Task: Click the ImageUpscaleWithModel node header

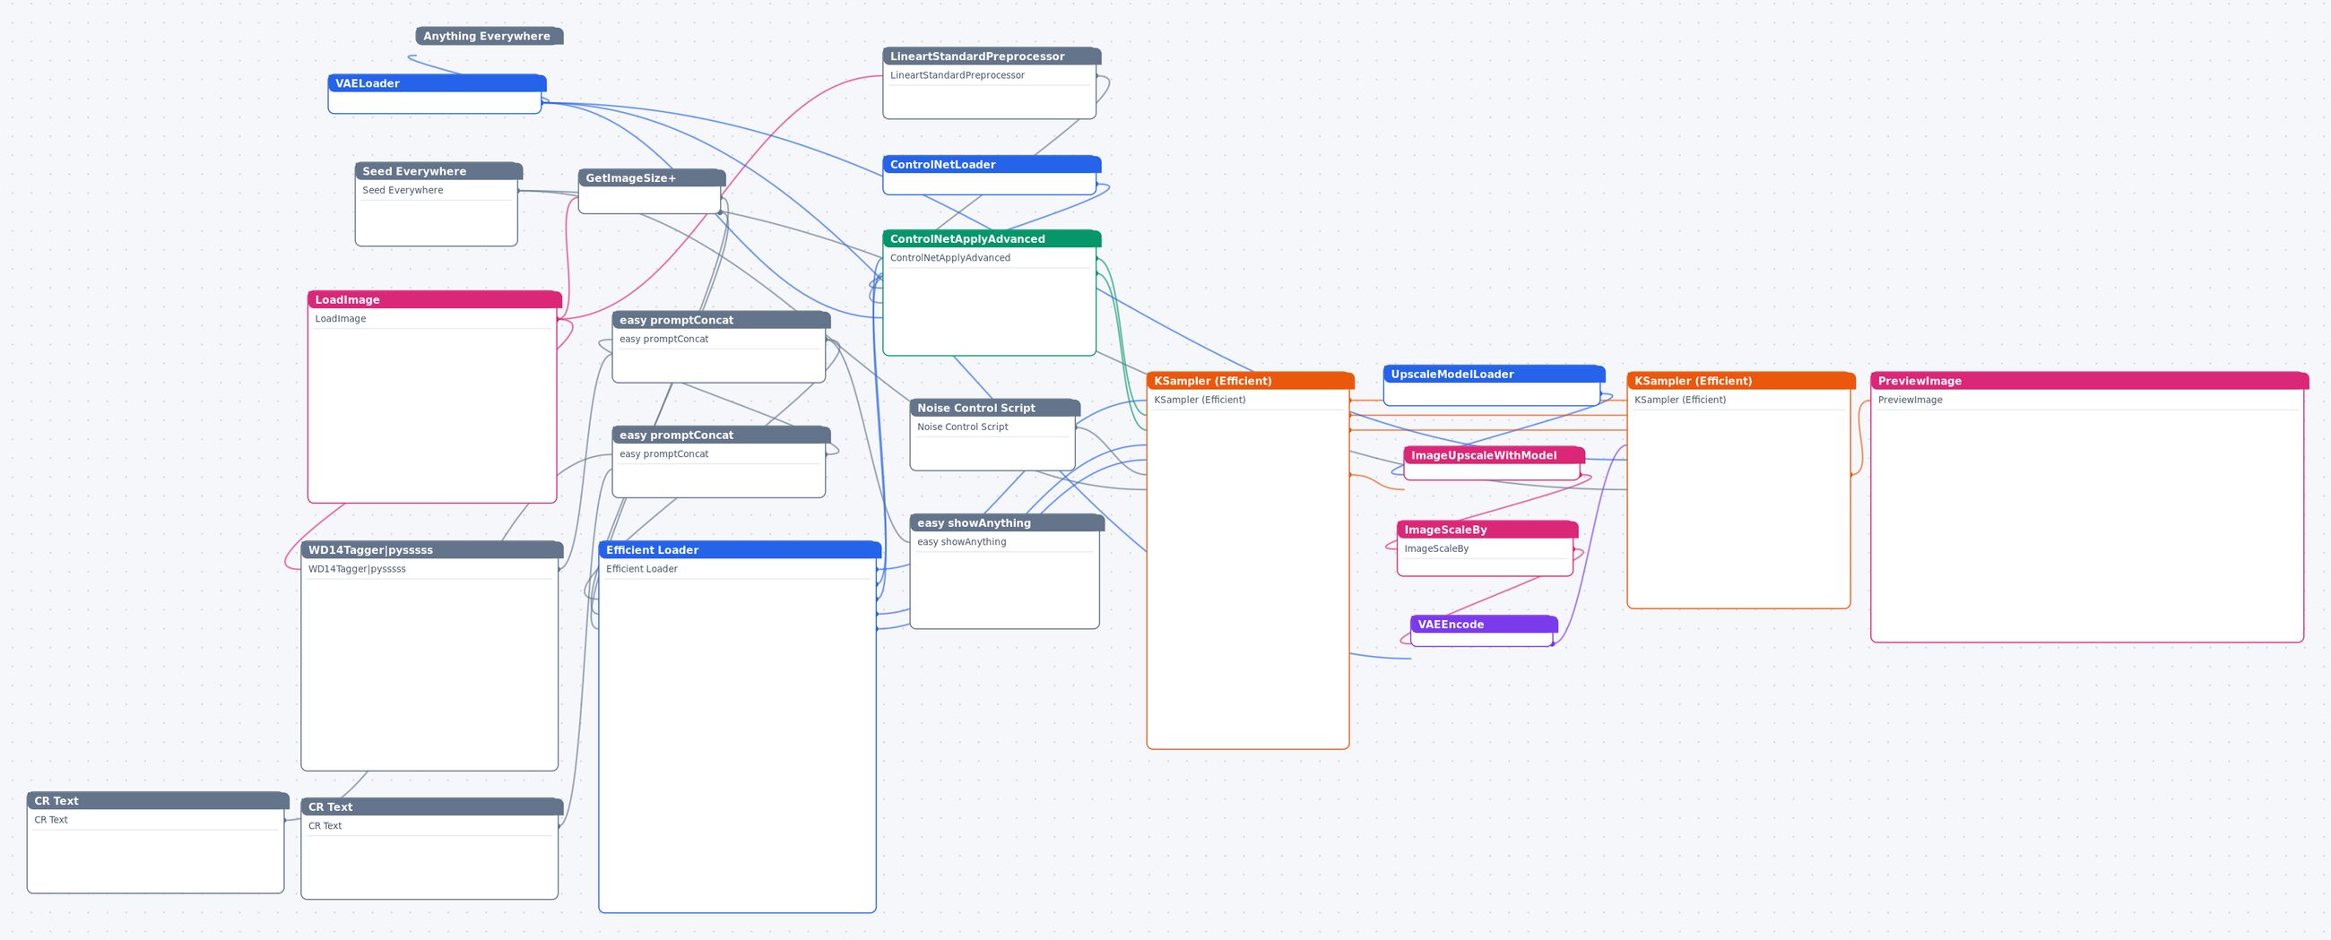Action: (x=1494, y=455)
